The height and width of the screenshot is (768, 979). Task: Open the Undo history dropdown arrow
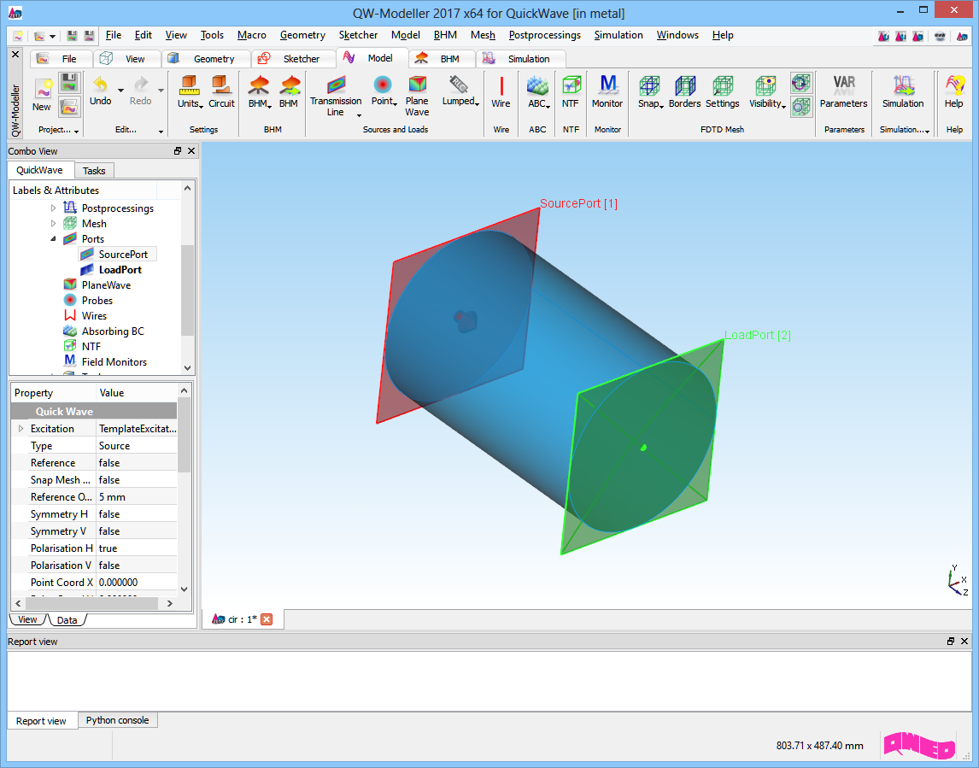(x=120, y=91)
